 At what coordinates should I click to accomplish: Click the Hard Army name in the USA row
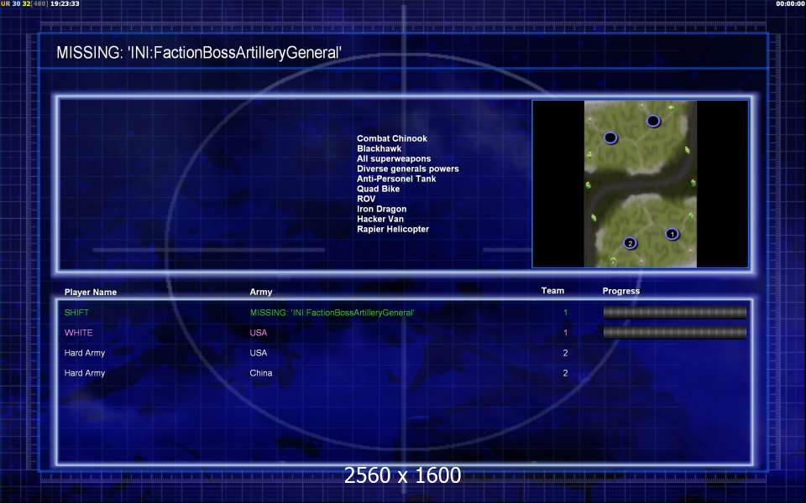click(84, 353)
